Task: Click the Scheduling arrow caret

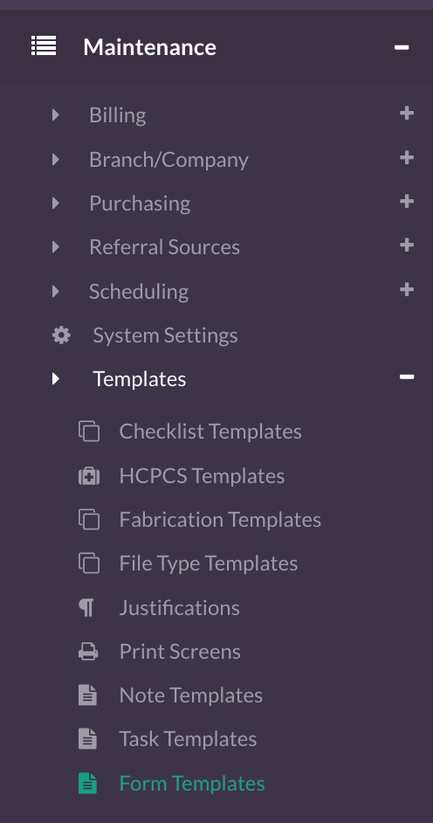Action: [56, 291]
